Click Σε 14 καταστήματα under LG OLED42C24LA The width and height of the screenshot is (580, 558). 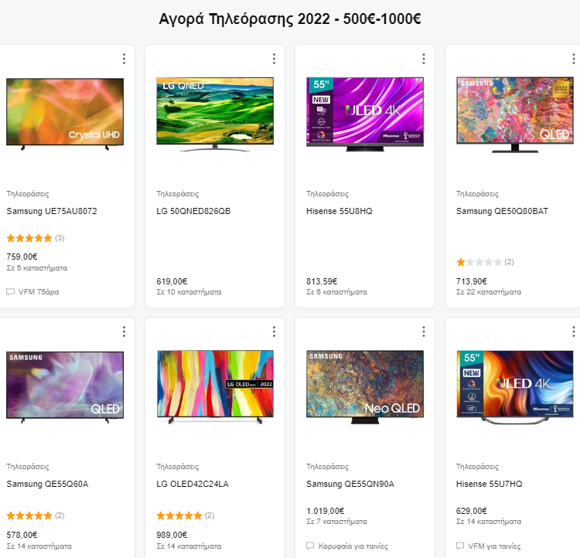189,546
